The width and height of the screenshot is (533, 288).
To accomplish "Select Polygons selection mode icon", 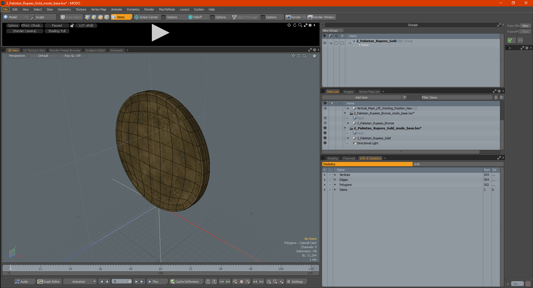I will (100, 17).
